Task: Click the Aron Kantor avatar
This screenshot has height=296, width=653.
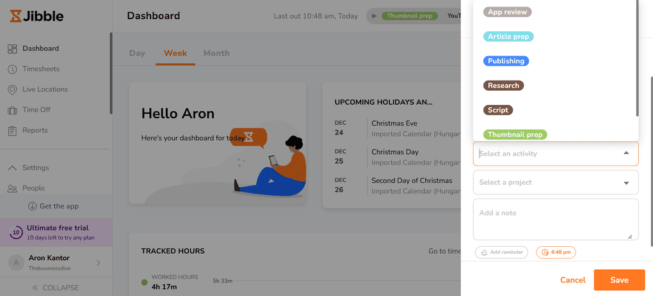Action: click(x=16, y=263)
